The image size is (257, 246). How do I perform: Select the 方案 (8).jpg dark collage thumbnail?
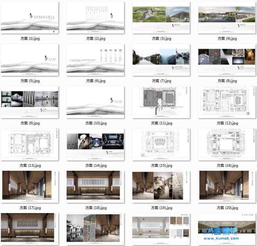coord(227,60)
